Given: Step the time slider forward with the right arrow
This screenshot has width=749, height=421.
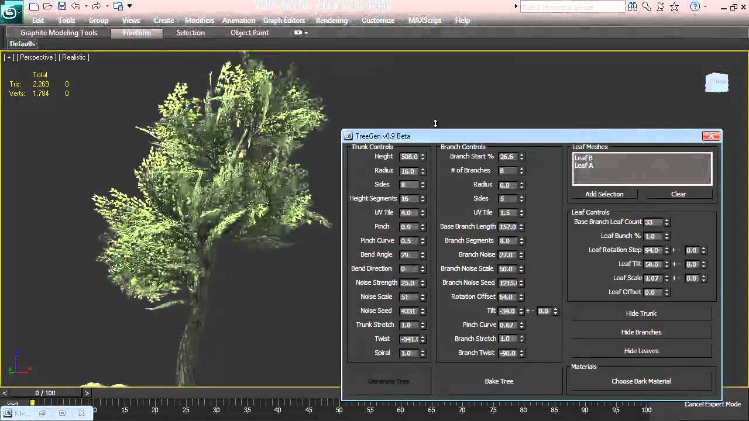Looking at the screenshot, I should coord(87,393).
